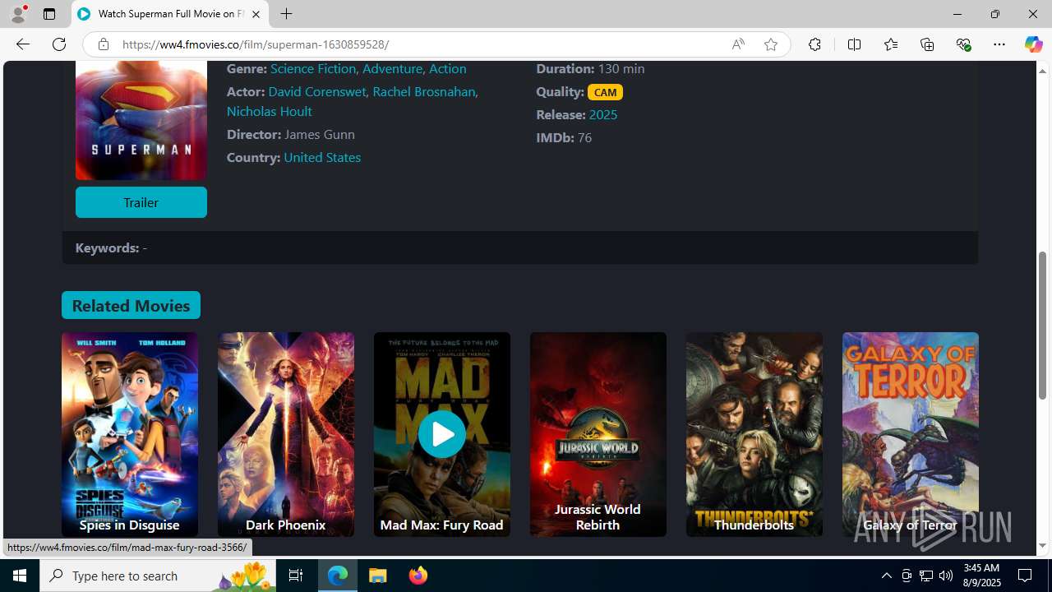Open United States country link
This screenshot has width=1052, height=592.
(322, 157)
